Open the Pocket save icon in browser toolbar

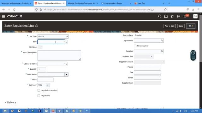click(x=188, y=9)
